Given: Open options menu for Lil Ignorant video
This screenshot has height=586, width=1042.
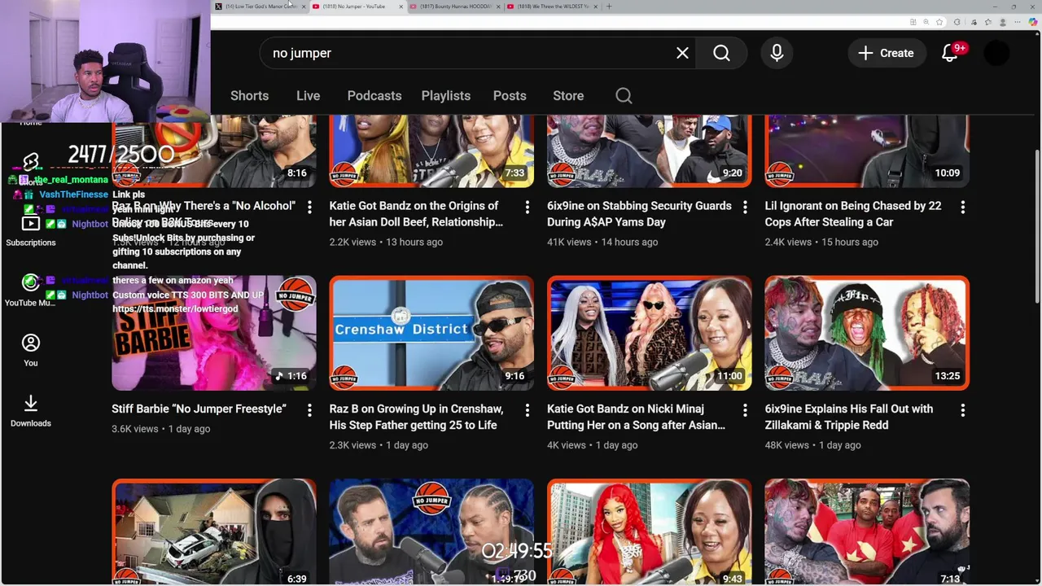Looking at the screenshot, I should click(963, 208).
